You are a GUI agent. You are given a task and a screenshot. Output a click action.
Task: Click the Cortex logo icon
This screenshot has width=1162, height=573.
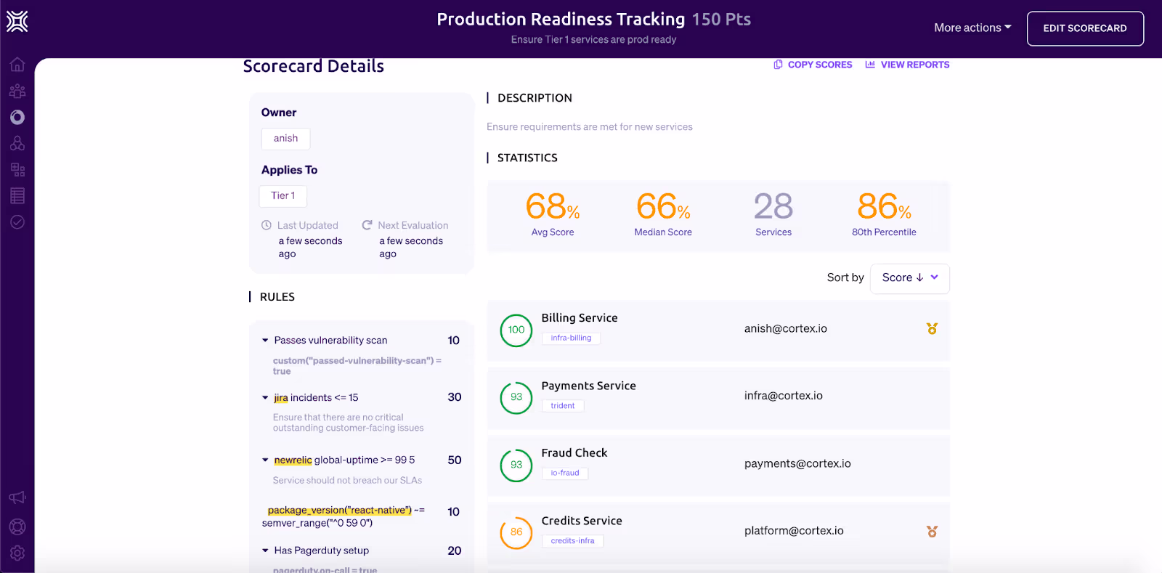(x=17, y=22)
